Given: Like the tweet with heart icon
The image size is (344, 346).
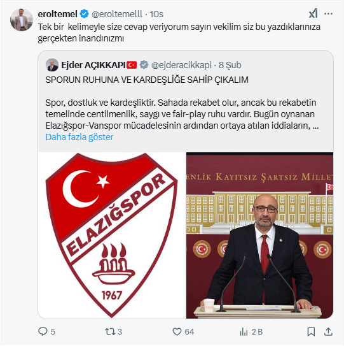Looking at the screenshot, I should point(177,331).
